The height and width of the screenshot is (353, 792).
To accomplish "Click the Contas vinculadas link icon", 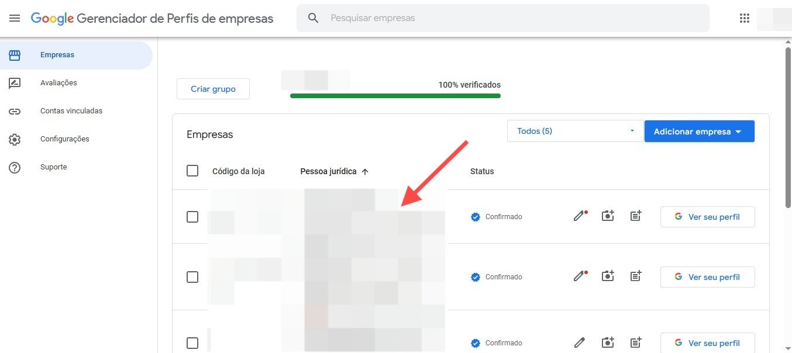I will [16, 110].
